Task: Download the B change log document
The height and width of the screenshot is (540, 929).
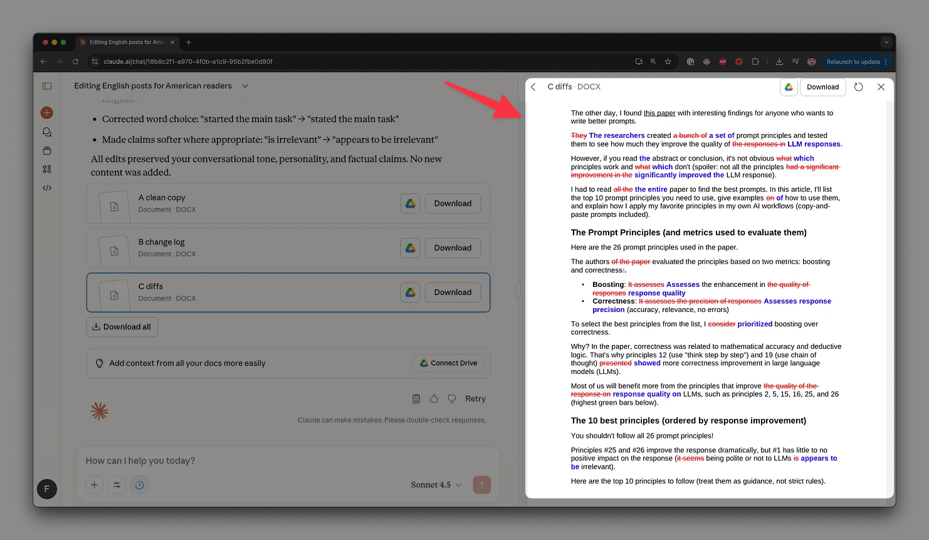Action: [453, 248]
